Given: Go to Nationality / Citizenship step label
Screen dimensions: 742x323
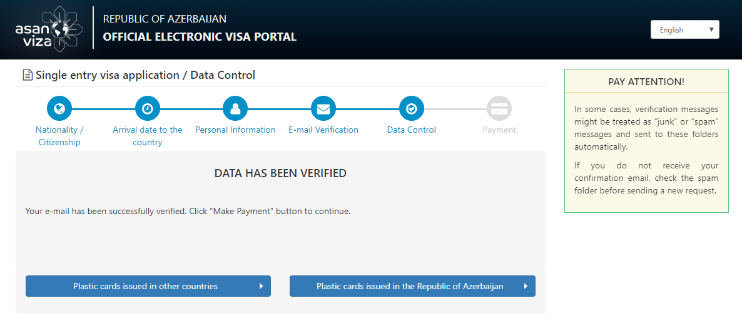Looking at the screenshot, I should pyautogui.click(x=59, y=136).
